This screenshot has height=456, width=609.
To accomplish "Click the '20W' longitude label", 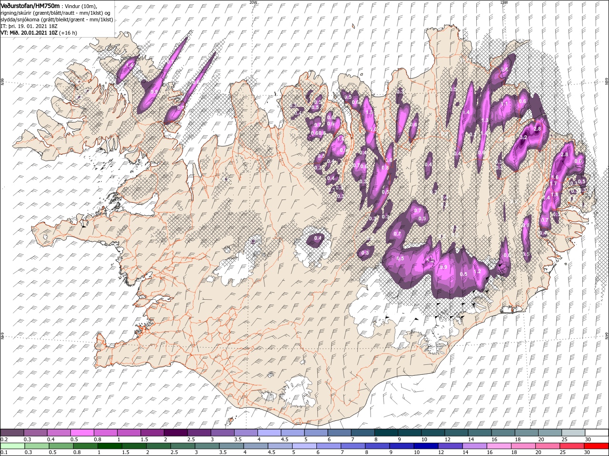I will click(x=253, y=2).
